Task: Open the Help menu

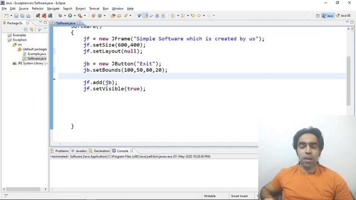Action: [130, 9]
